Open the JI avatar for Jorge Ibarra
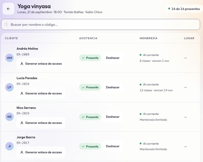 (x=9, y=146)
